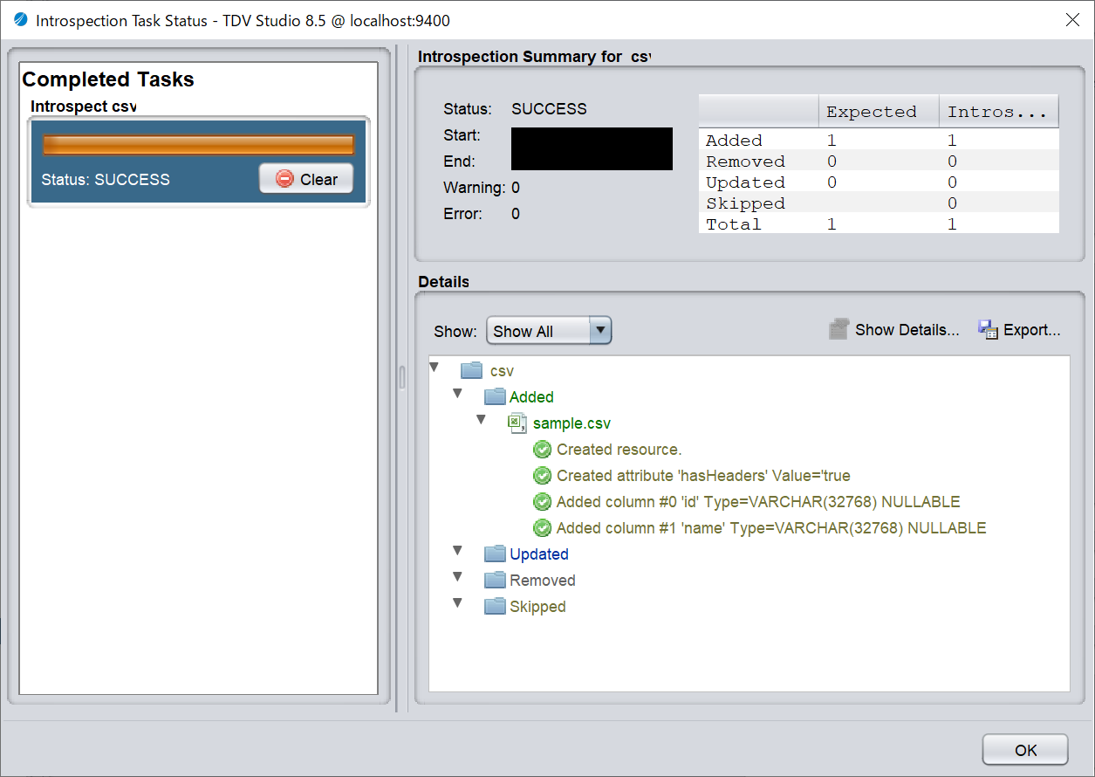Click the Show Details document icon
1095x777 pixels.
[x=838, y=329]
